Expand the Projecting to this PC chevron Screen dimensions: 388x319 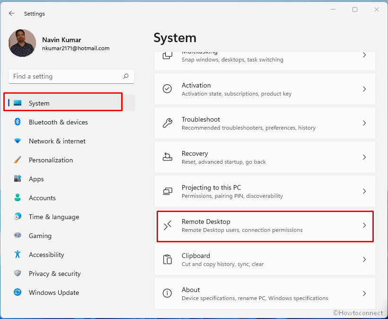(364, 191)
